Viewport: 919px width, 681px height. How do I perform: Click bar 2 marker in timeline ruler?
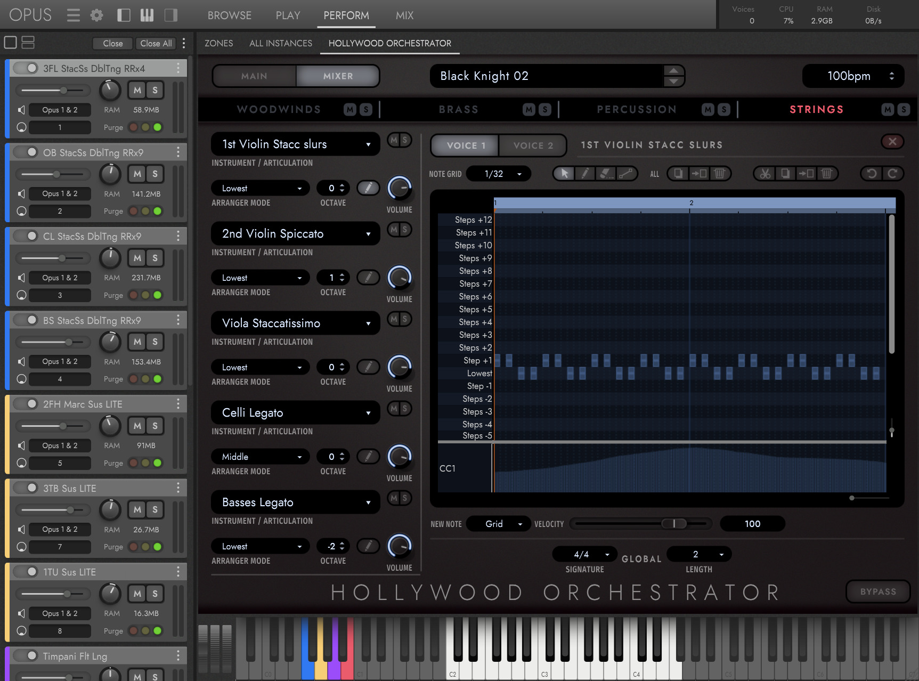point(691,202)
